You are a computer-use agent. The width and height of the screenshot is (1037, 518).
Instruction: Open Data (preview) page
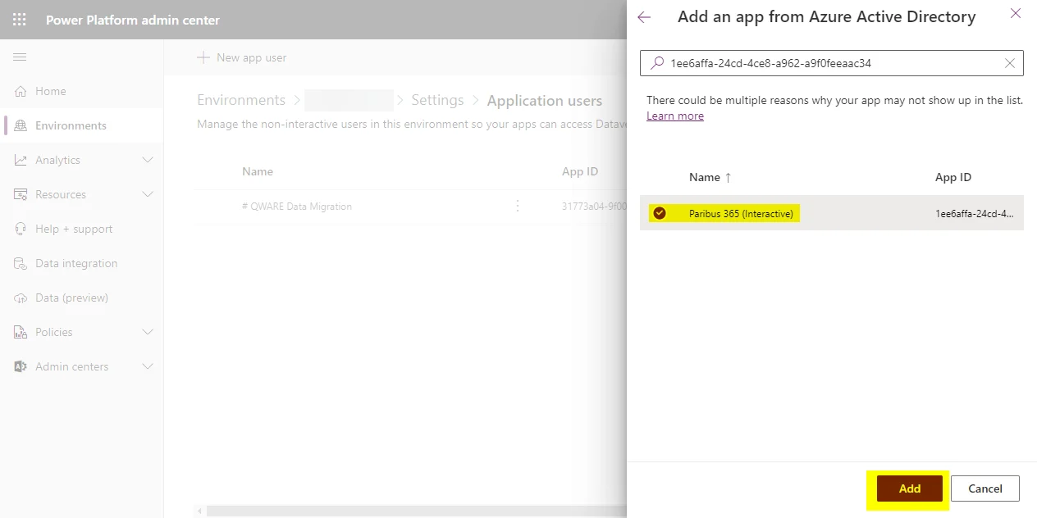tap(81, 298)
